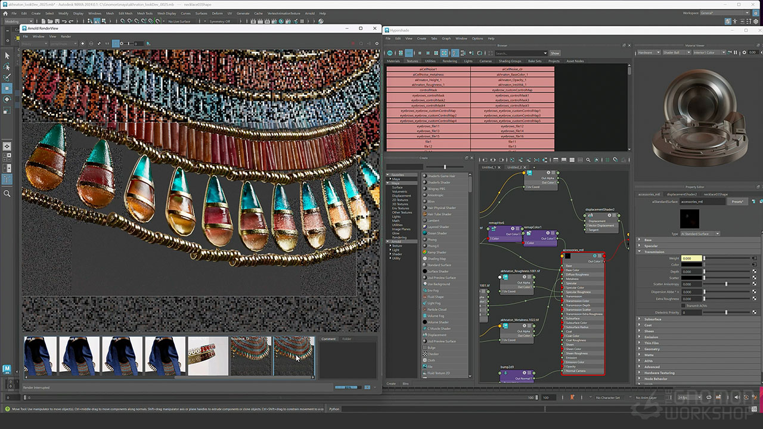Toggle the Weight map connection button
763x429 pixels.
[x=754, y=259]
